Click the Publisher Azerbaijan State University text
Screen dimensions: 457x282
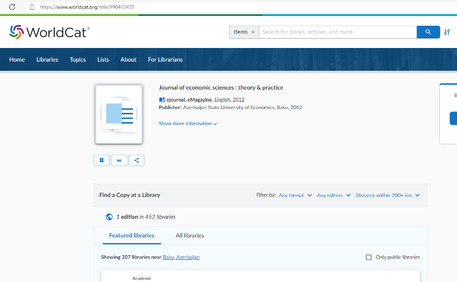pos(231,107)
